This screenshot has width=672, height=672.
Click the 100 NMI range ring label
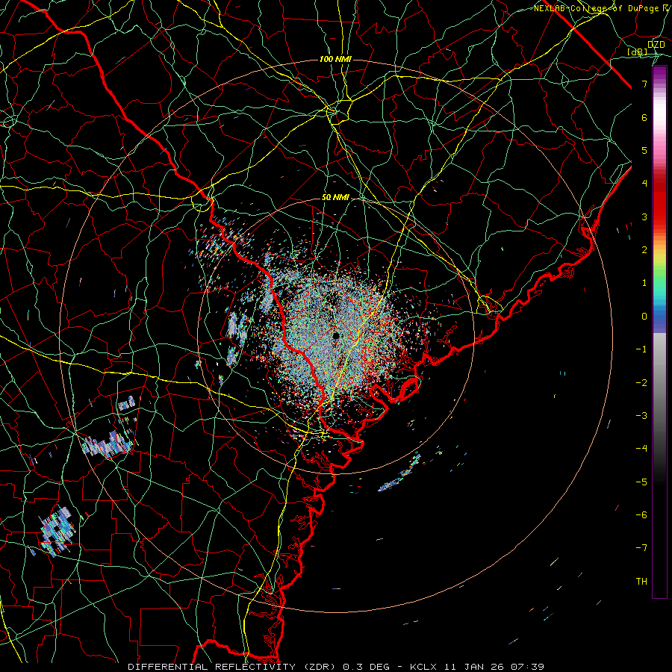point(335,59)
